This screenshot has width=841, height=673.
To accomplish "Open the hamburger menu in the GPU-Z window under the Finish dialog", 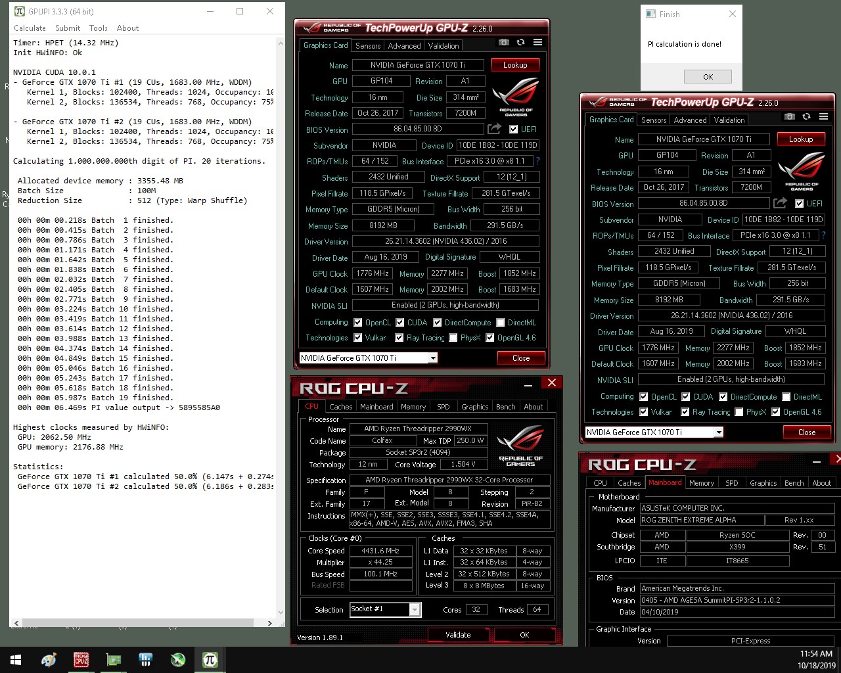I will coord(823,116).
